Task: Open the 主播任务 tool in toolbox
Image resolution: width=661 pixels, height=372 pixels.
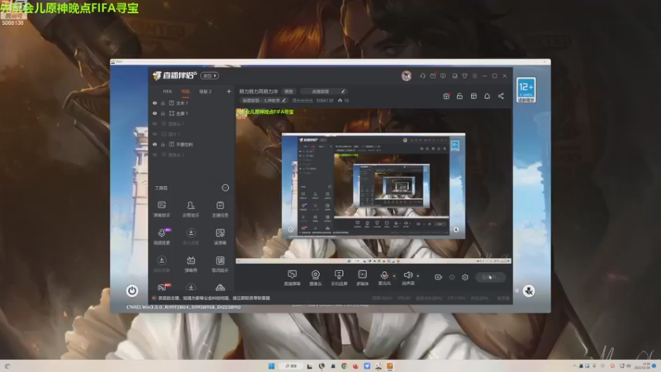Action: pos(220,209)
